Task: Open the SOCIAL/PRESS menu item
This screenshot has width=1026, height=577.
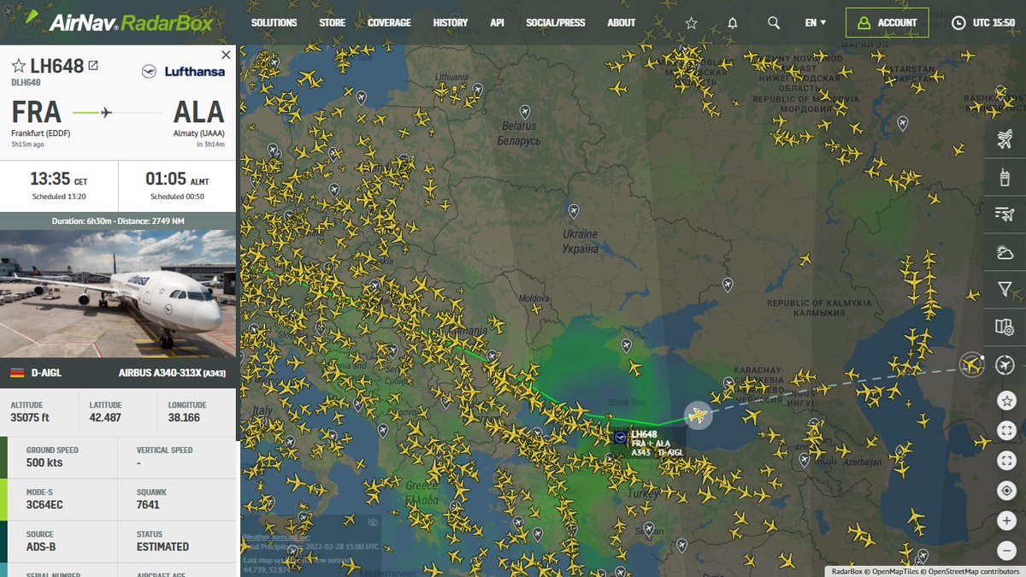Action: tap(556, 23)
